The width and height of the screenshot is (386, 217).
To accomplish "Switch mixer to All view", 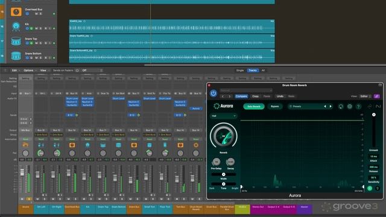I will click(263, 71).
